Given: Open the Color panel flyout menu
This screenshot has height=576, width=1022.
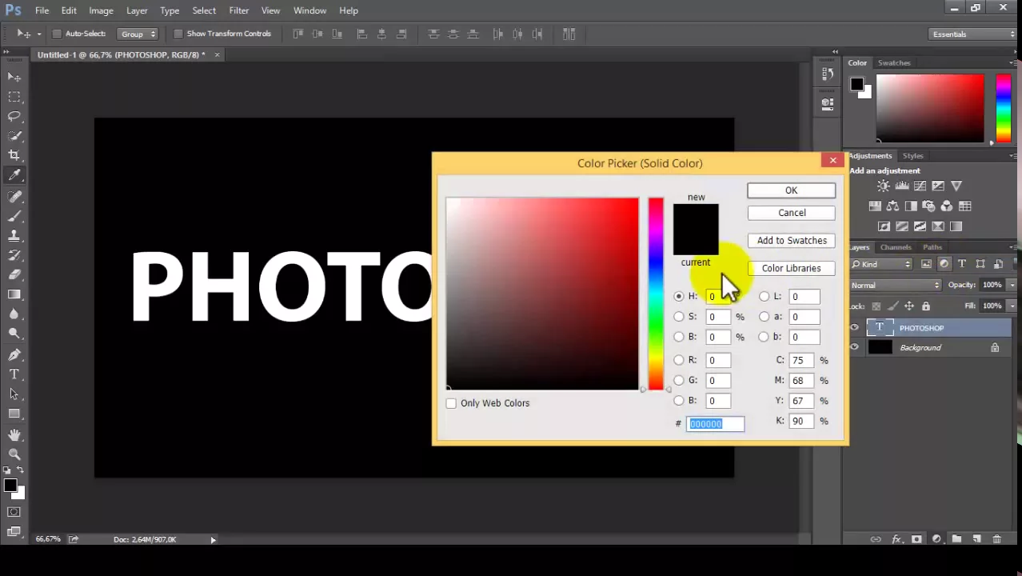Looking at the screenshot, I should point(1014,62).
